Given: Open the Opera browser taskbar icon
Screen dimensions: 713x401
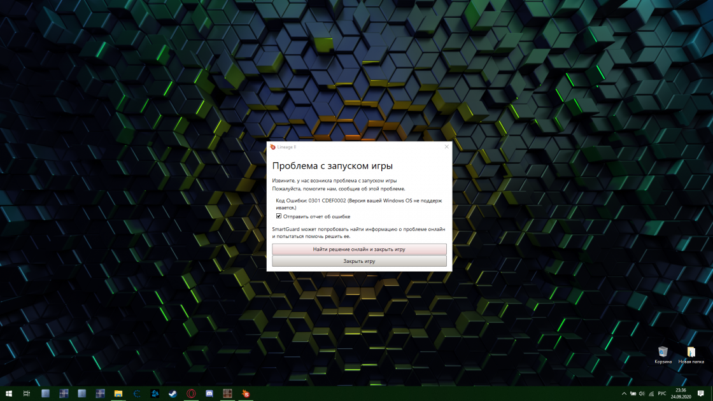Looking at the screenshot, I should pyautogui.click(x=191, y=393).
